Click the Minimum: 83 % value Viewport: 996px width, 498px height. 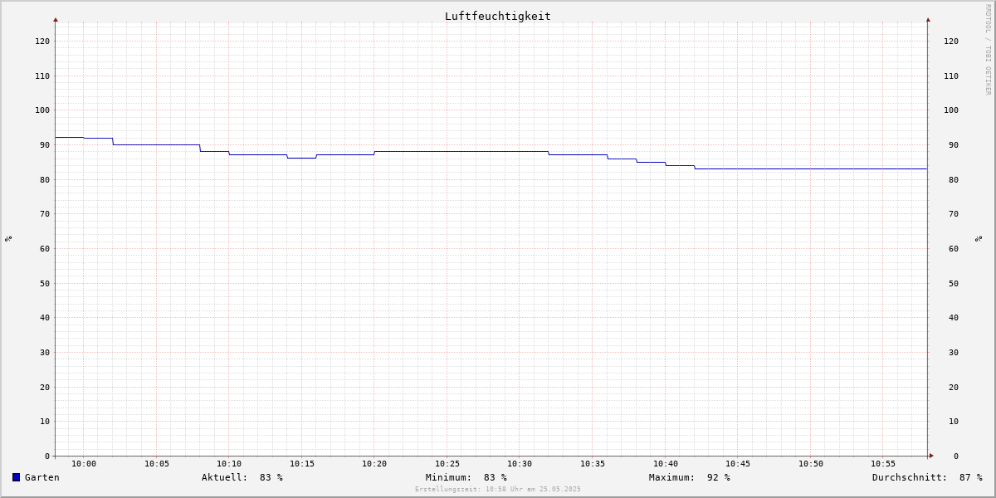point(466,477)
